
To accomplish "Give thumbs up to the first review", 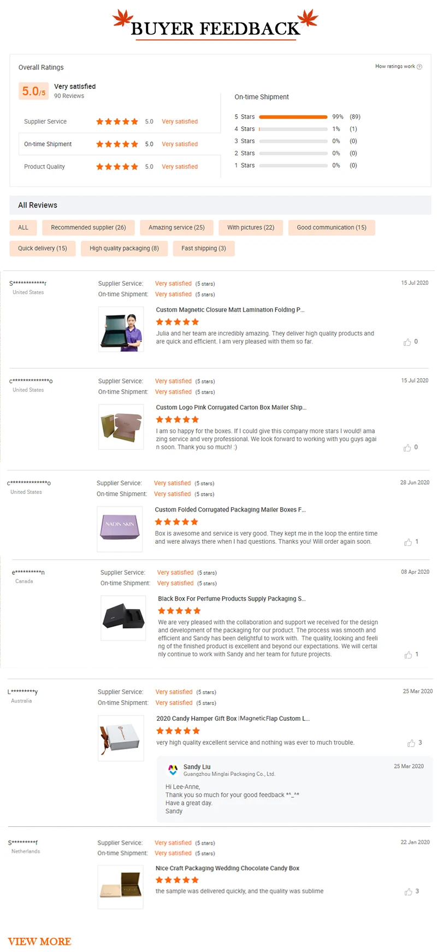I will point(409,341).
